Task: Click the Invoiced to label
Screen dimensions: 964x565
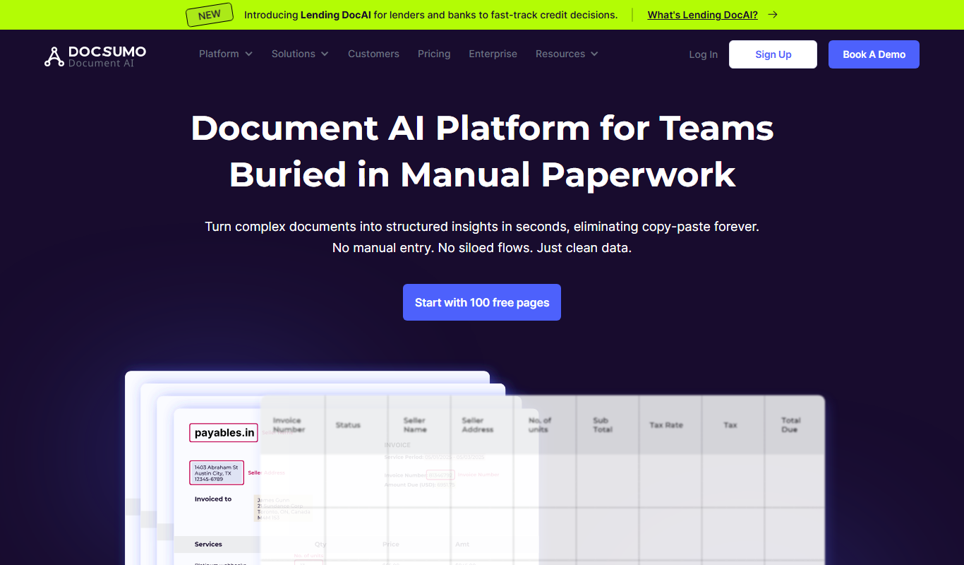Action: 213,499
